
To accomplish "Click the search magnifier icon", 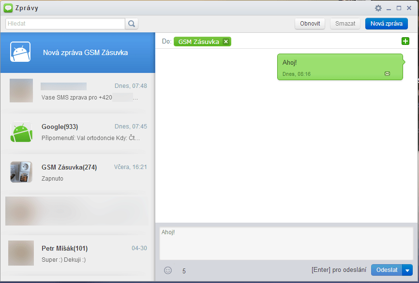I will [132, 24].
